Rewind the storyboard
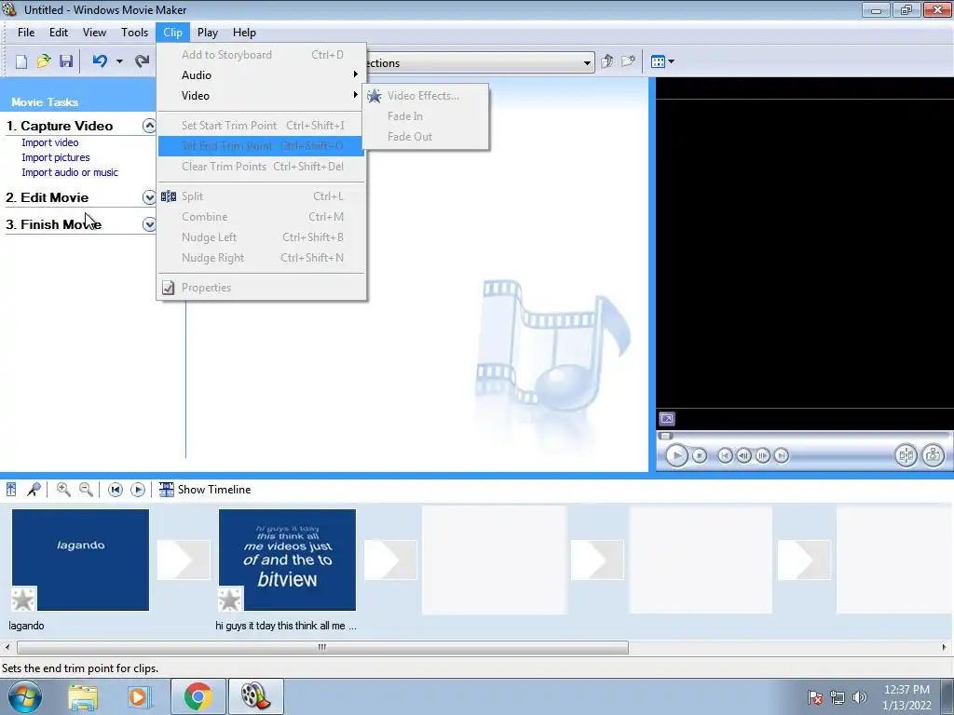The image size is (954, 715). tap(115, 490)
